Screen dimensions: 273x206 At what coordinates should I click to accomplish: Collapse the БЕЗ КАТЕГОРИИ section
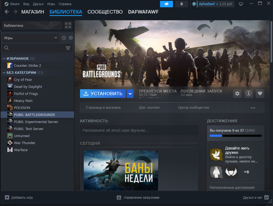tap(4, 73)
